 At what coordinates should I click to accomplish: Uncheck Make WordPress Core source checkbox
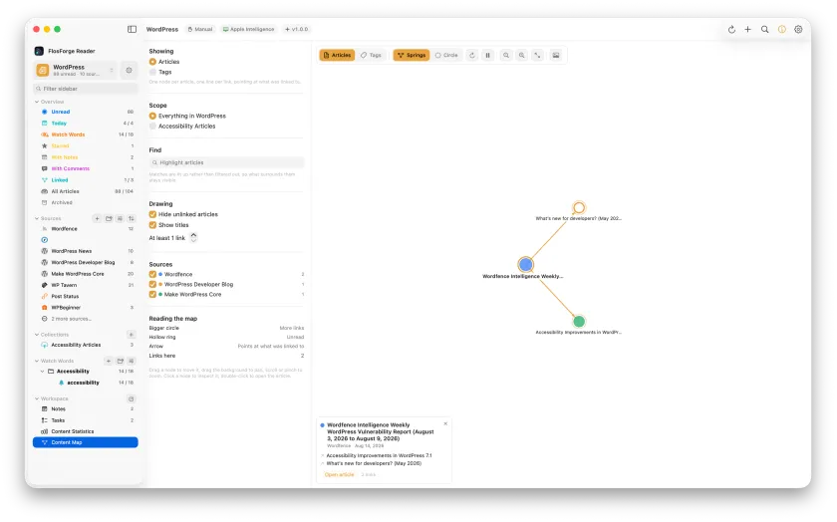[x=152, y=295]
